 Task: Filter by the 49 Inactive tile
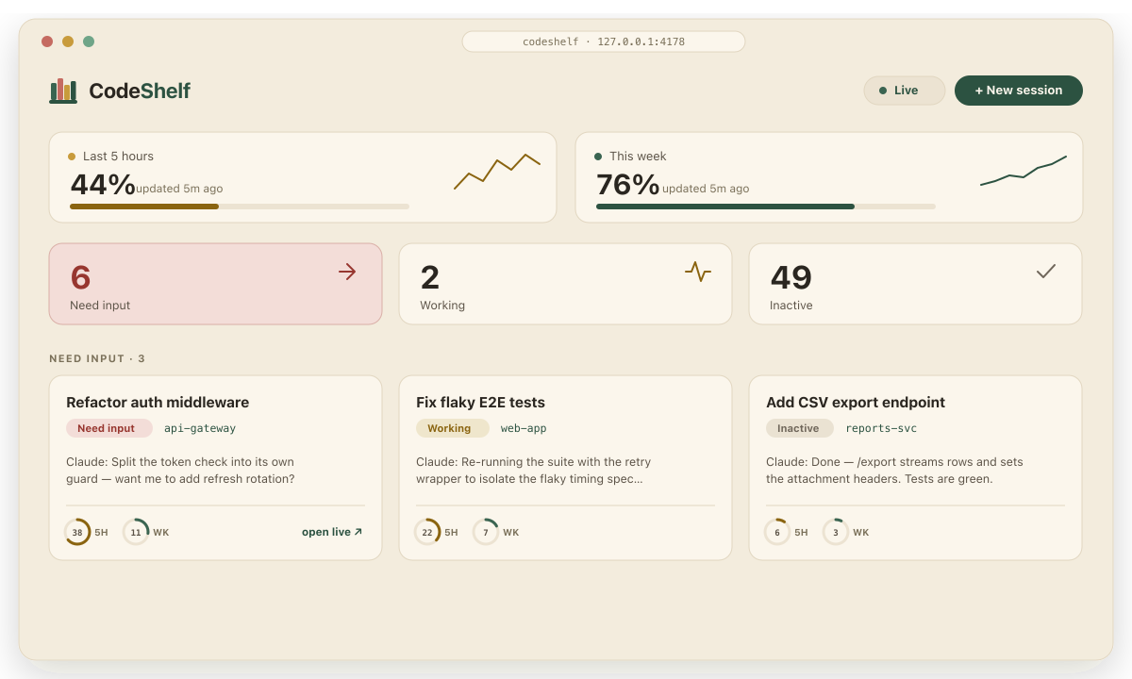(916, 284)
